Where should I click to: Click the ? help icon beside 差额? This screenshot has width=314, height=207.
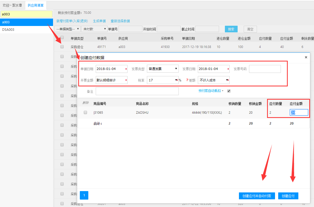[187, 80]
